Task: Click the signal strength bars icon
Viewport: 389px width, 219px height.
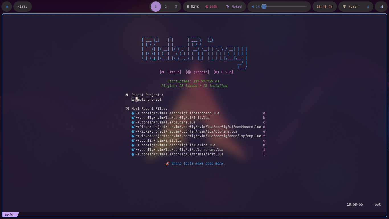Action: tap(381, 7)
